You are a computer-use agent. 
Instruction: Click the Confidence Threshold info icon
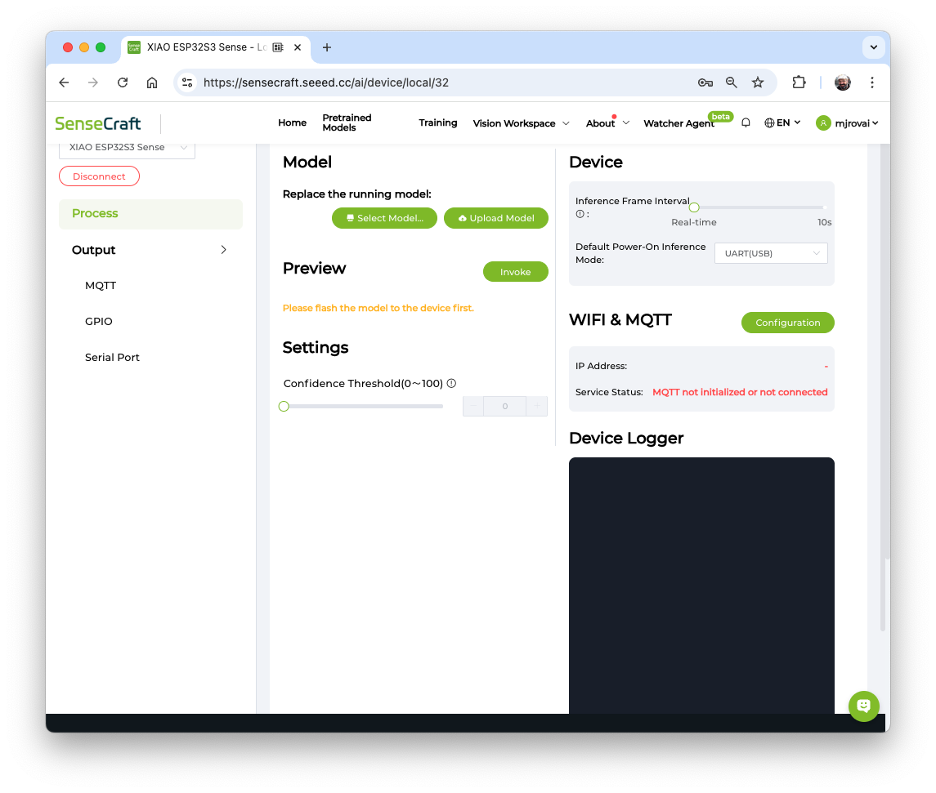pyautogui.click(x=451, y=384)
